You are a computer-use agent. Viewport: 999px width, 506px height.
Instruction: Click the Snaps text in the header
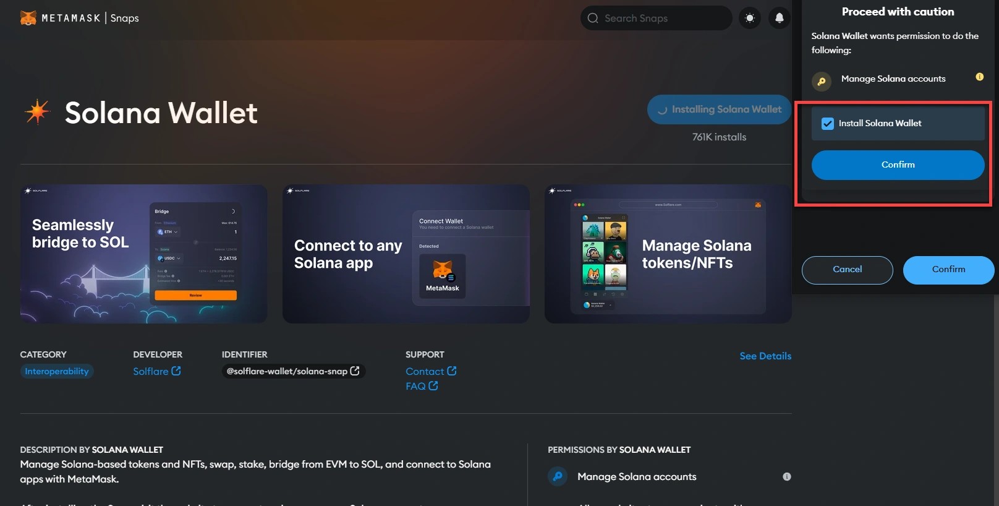click(124, 18)
